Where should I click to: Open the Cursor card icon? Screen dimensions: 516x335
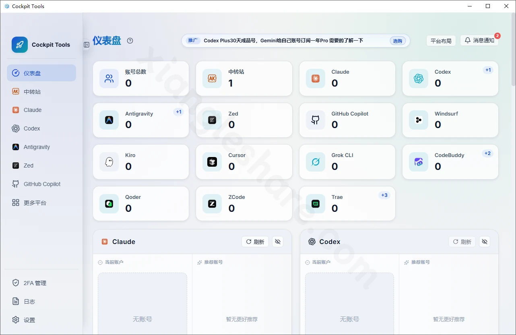(x=212, y=162)
